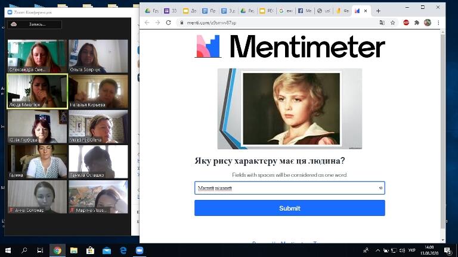The image size is (458, 257).
Task: Select Осташко's video tile in Zoom
Action: (98, 162)
